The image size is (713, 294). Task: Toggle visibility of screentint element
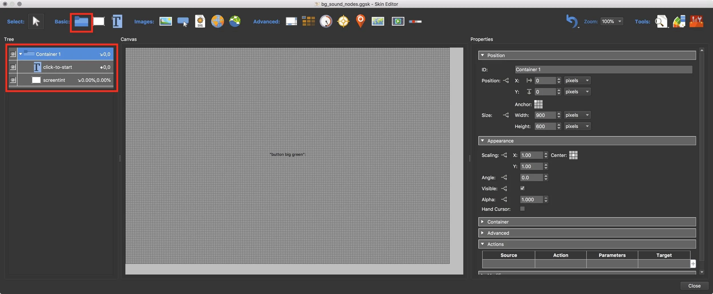[x=13, y=80]
